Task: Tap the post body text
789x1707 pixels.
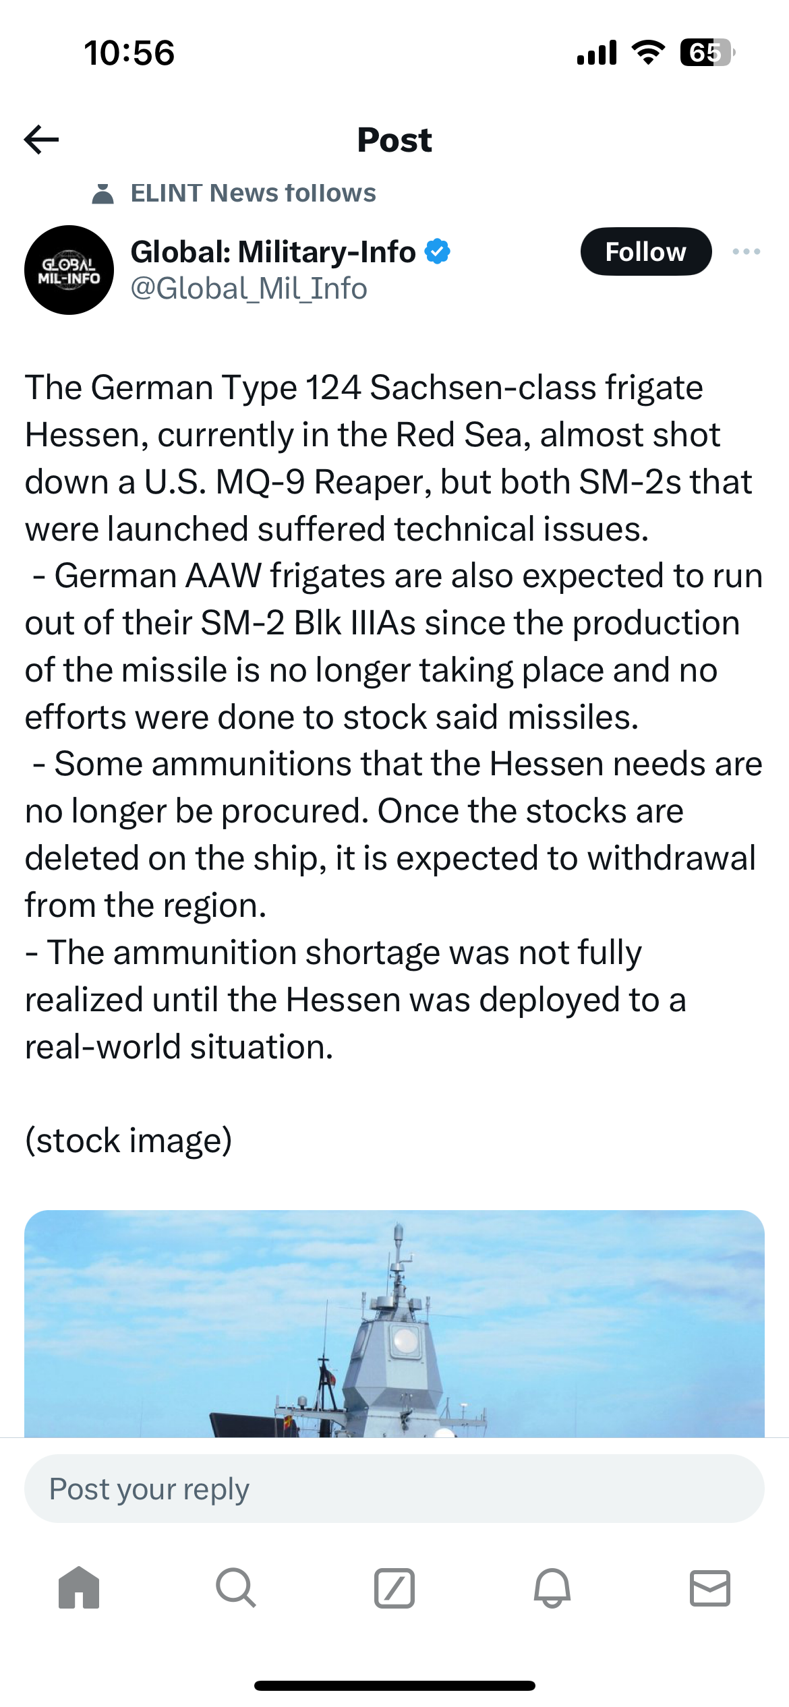Action: click(394, 716)
